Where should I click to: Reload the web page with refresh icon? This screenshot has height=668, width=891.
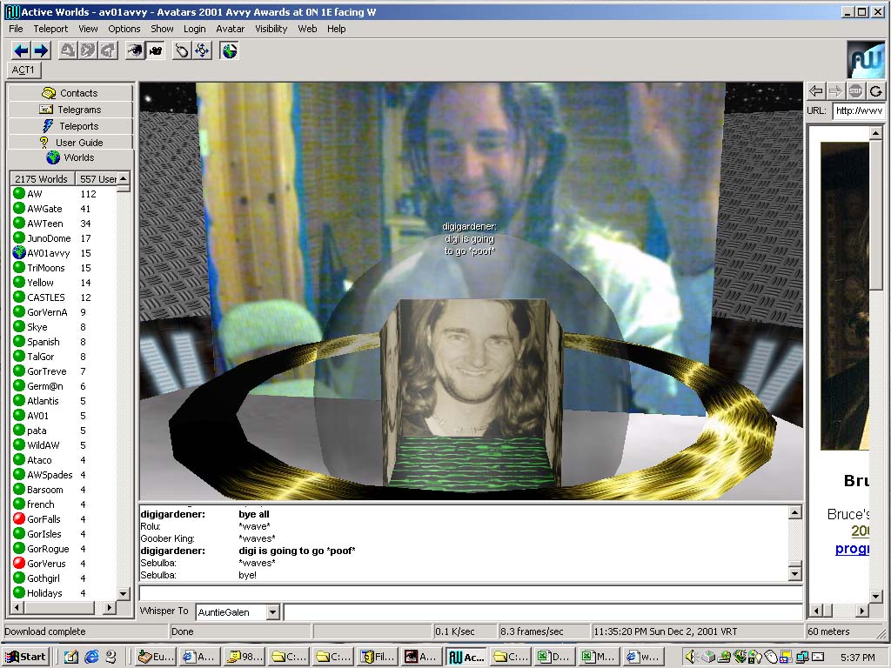[x=875, y=90]
